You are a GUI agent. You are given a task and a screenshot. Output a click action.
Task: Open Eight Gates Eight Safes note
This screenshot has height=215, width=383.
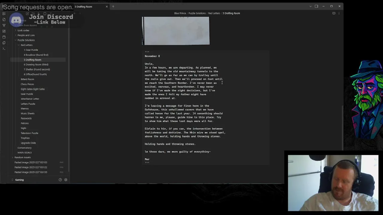(33, 89)
